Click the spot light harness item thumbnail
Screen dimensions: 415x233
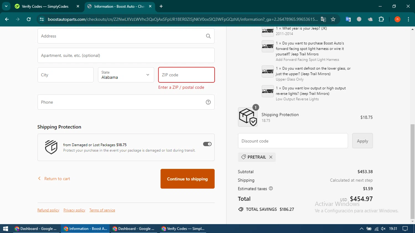(268, 46)
